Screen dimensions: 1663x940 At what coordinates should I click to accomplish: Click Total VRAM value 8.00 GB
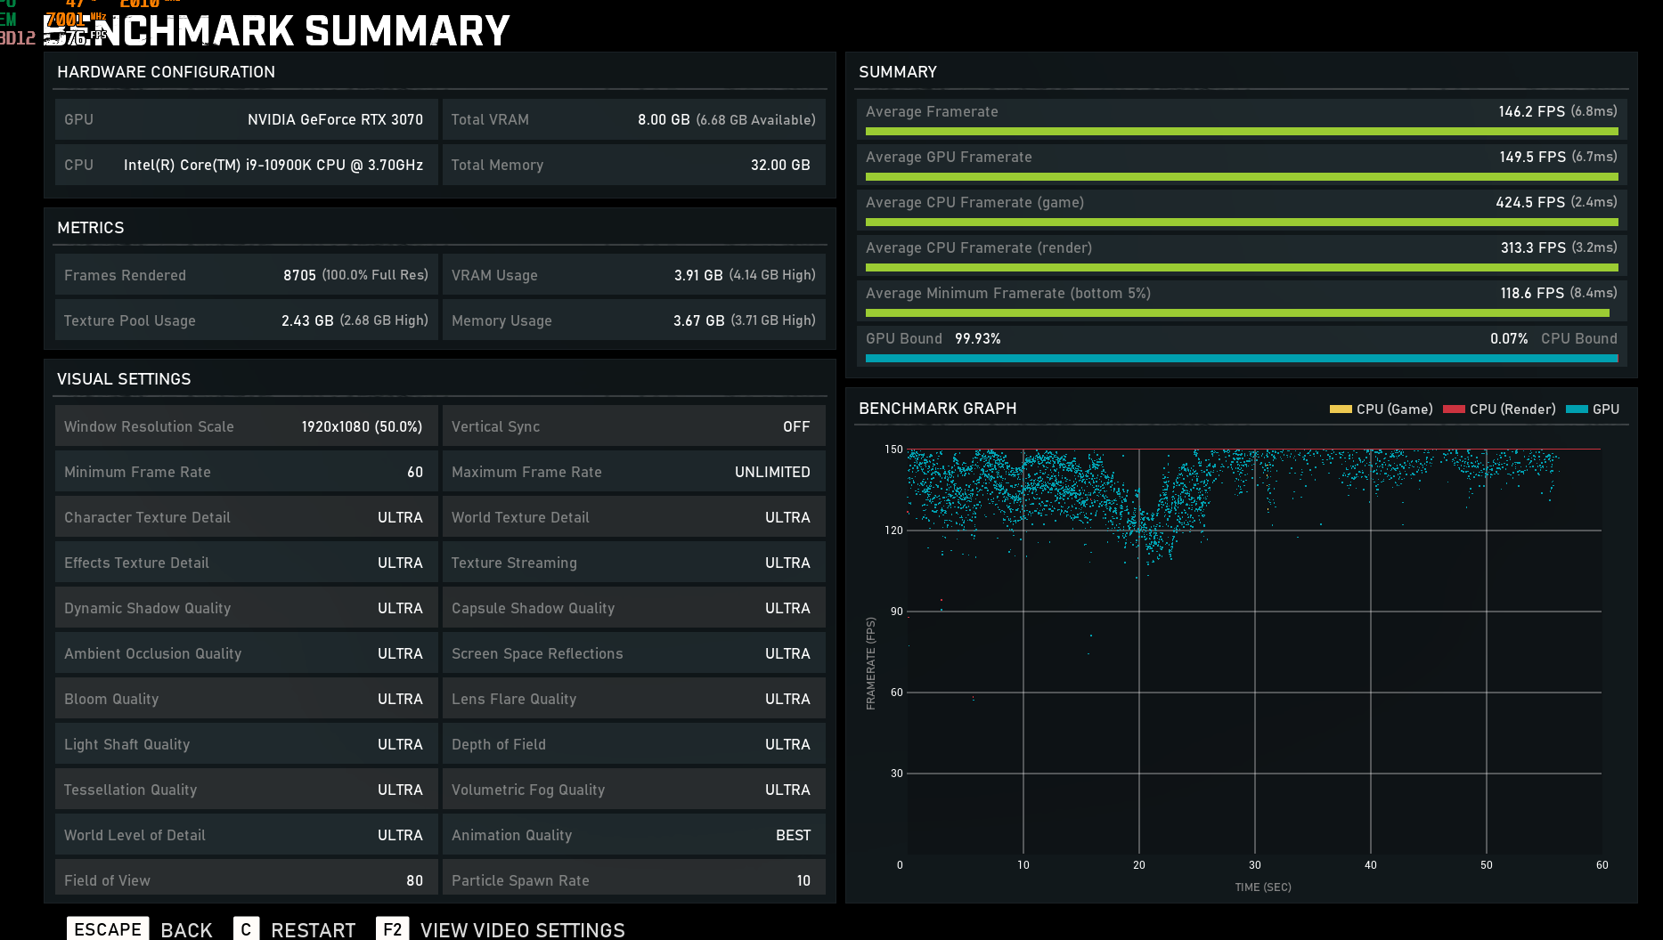click(x=664, y=120)
